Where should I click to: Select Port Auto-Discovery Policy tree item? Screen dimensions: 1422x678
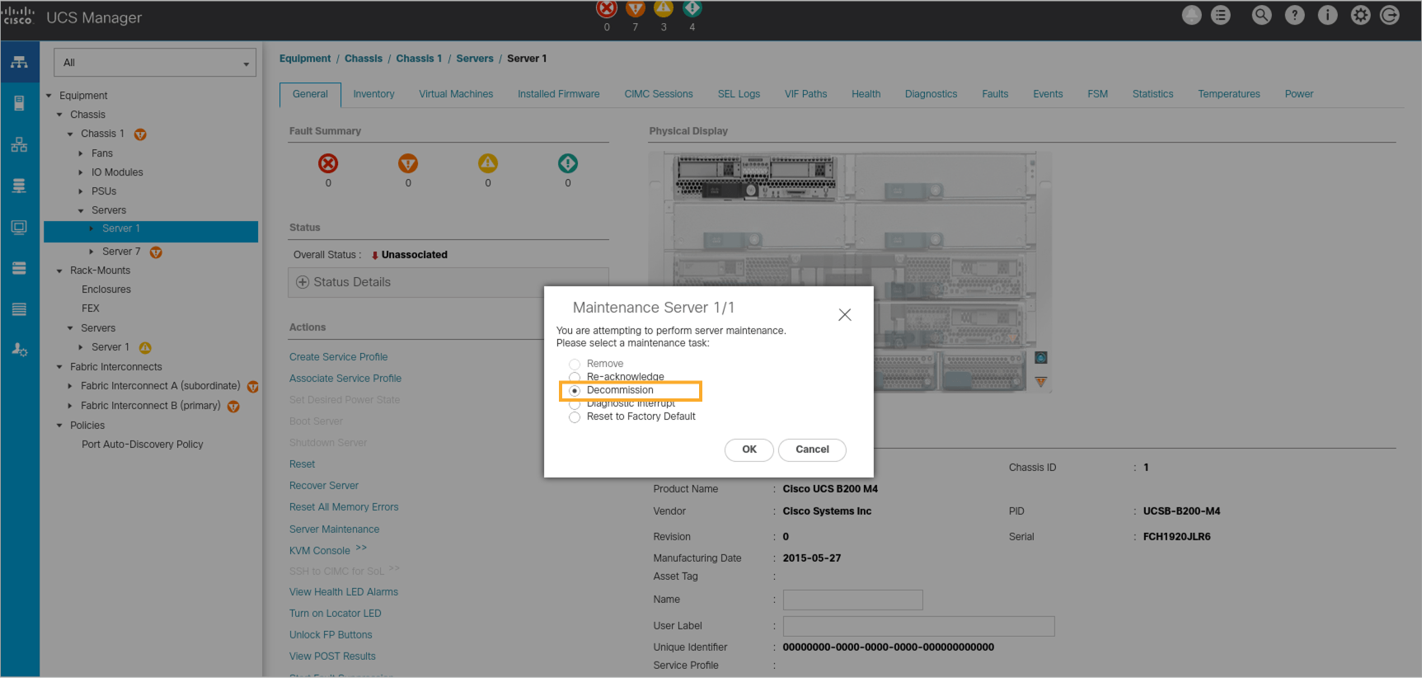click(x=142, y=445)
